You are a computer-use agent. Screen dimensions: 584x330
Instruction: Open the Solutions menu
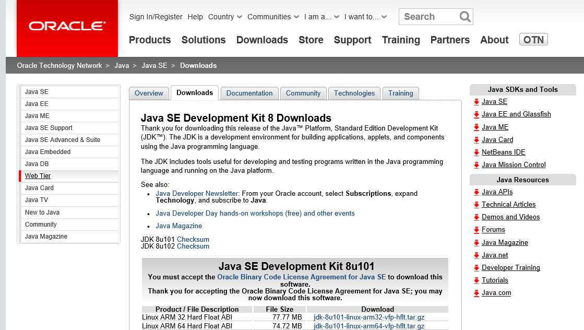pos(204,40)
